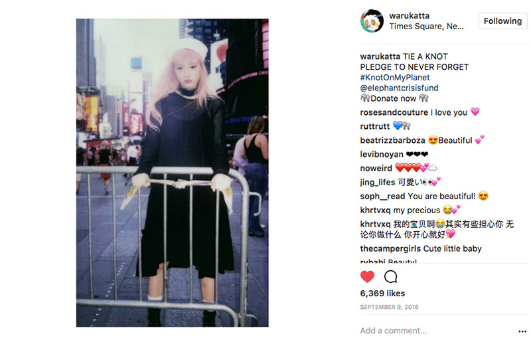Open commenter noweird's profile
The image size is (531, 344).
[x=376, y=168]
